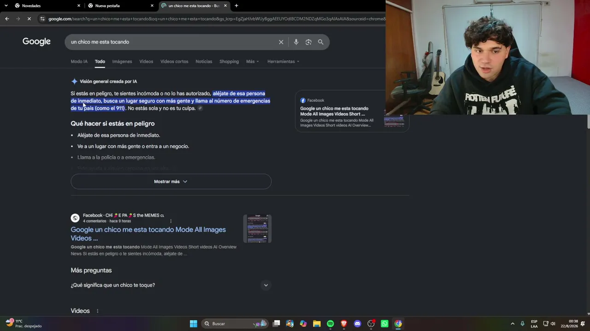The width and height of the screenshot is (590, 331).
Task: Click the Chrome address bar URL
Action: pyautogui.click(x=217, y=19)
